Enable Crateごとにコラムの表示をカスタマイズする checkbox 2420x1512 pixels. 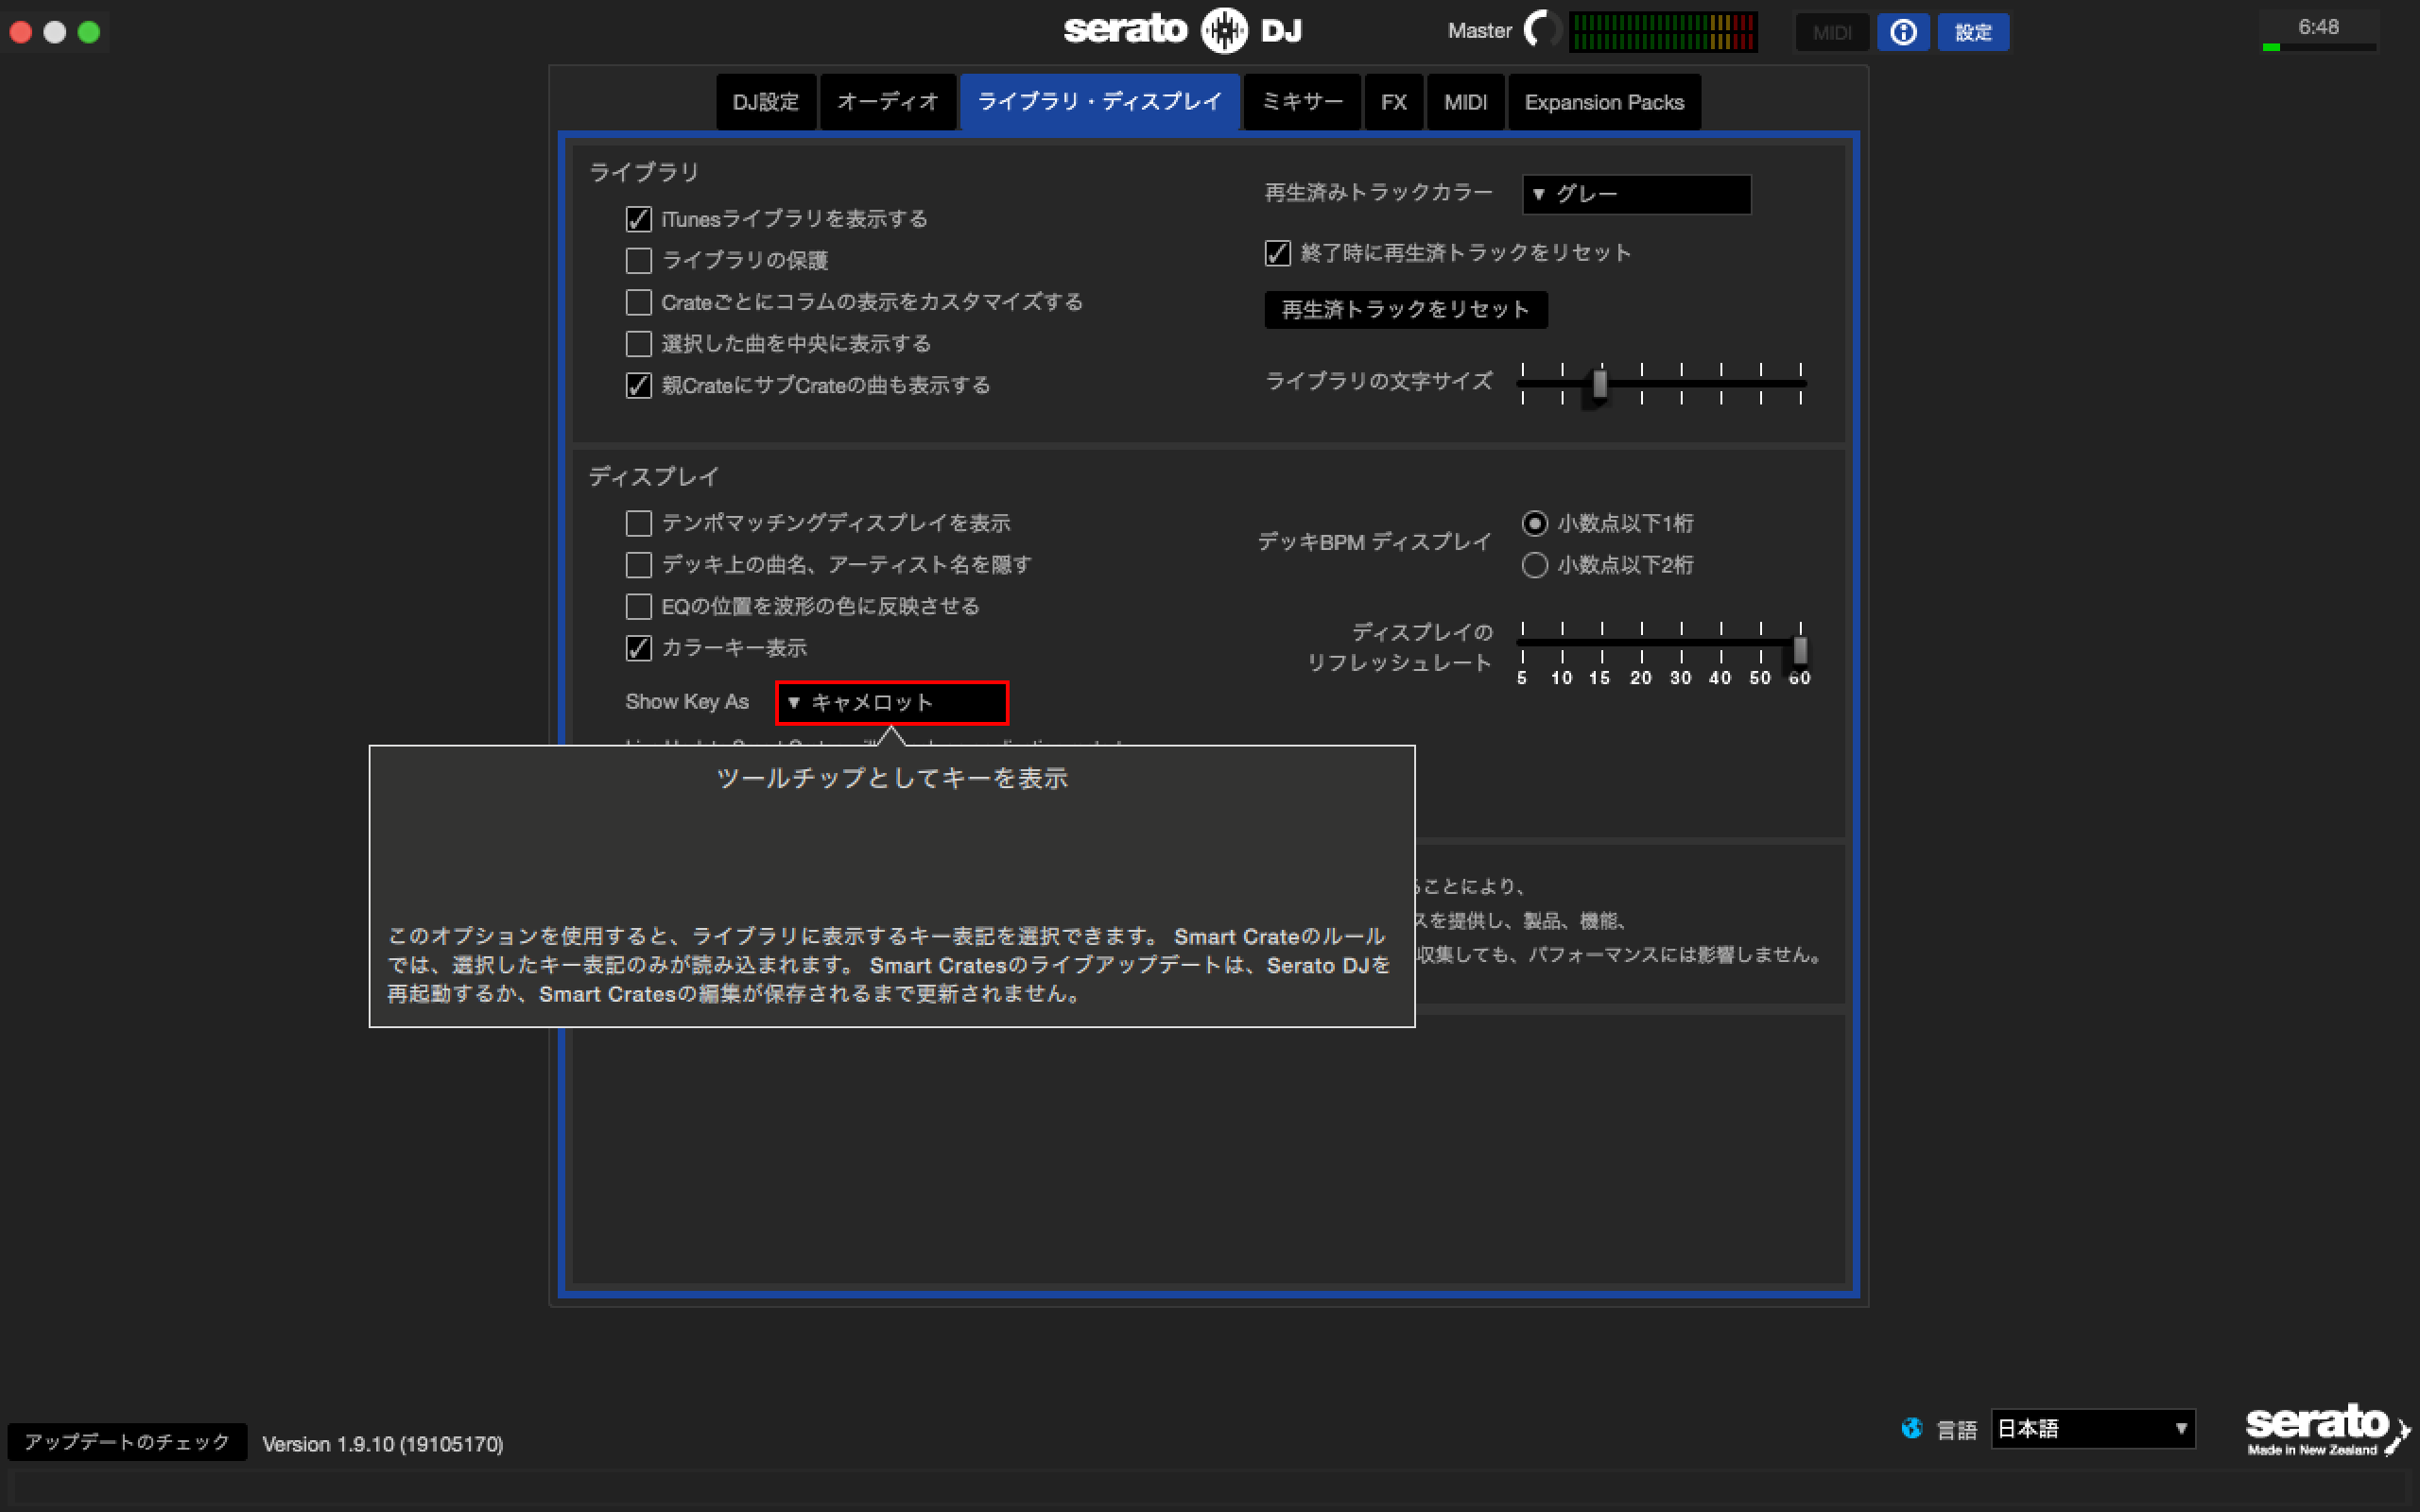coord(638,302)
